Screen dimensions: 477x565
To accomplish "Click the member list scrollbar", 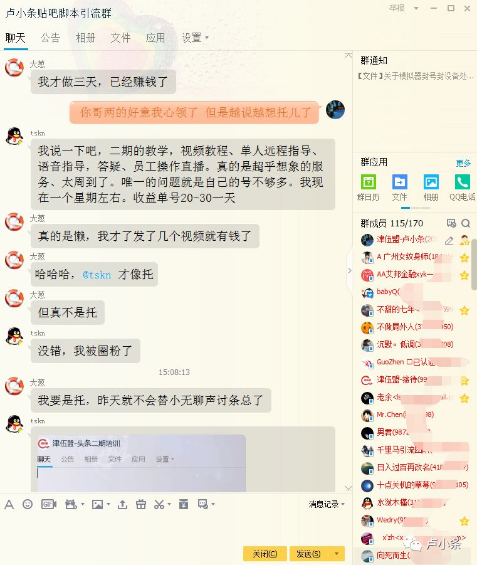I will 474,264.
